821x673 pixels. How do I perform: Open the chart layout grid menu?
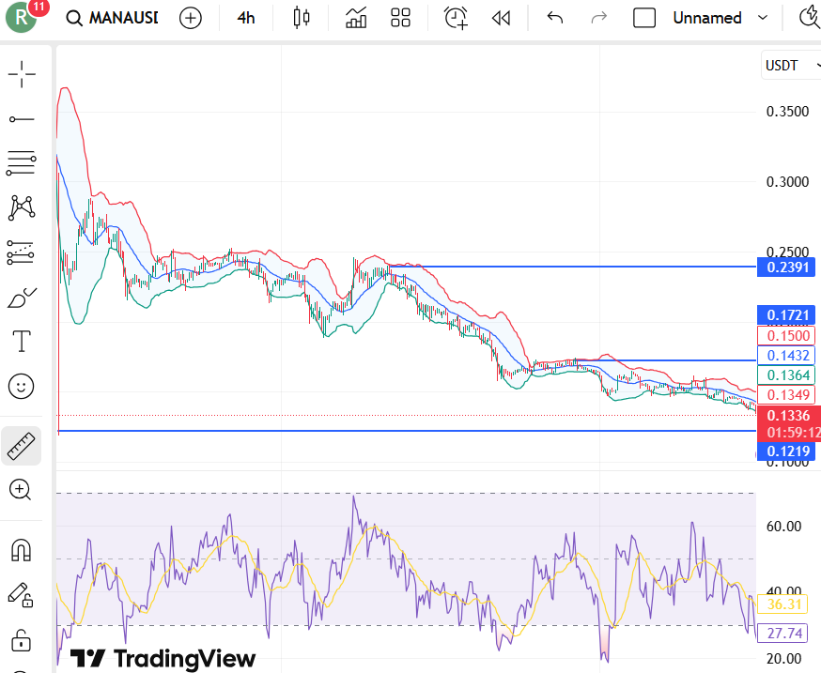(400, 18)
